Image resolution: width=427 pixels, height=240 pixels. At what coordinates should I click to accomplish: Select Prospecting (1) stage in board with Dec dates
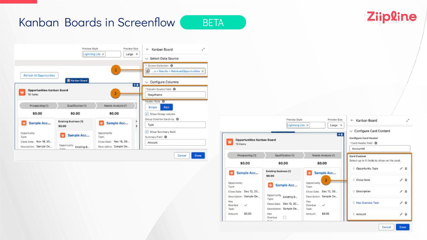(x=246, y=155)
